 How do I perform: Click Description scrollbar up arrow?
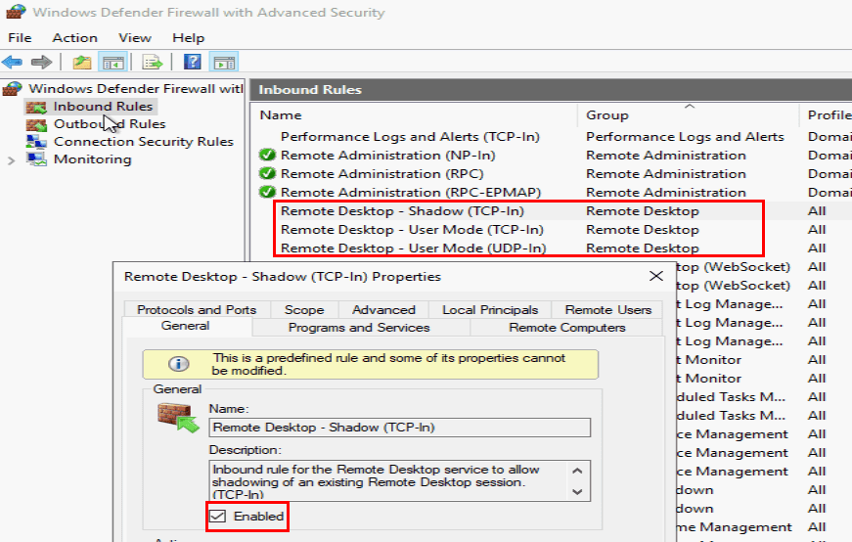pyautogui.click(x=577, y=471)
